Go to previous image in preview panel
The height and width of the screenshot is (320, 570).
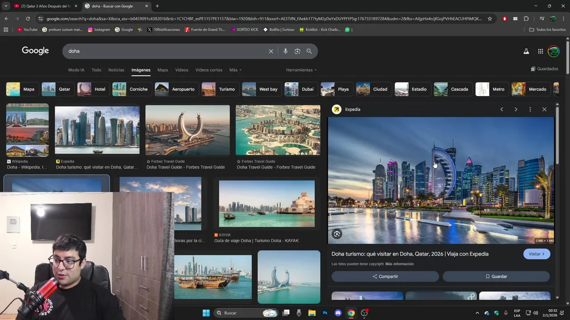(501, 109)
